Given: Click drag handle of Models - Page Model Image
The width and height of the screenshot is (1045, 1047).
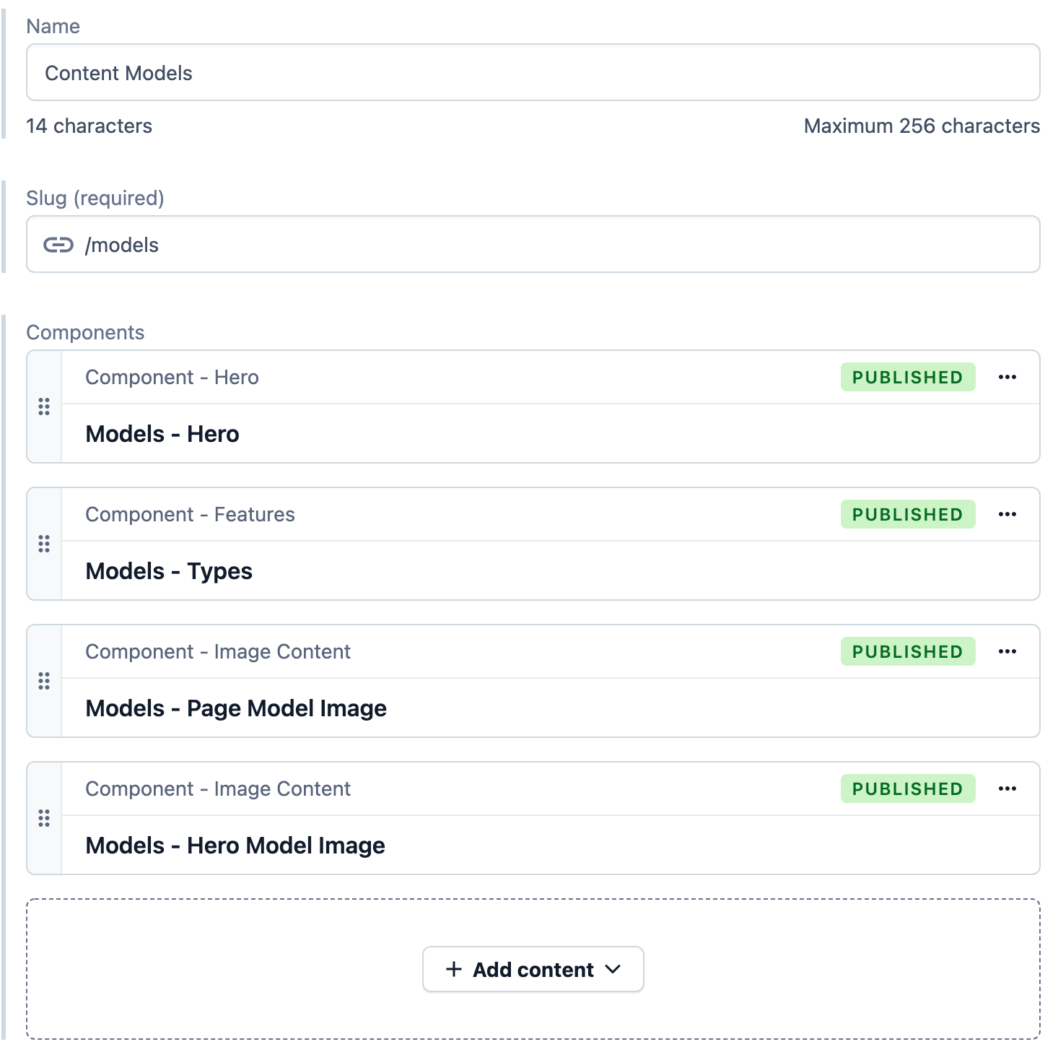Looking at the screenshot, I should [x=44, y=681].
